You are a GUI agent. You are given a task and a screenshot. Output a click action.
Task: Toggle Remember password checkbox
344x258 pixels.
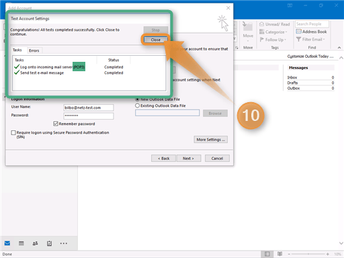56,124
